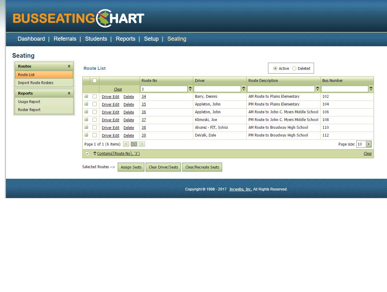Open the Referrals menu
This screenshot has width=387, height=292.
pos(65,39)
